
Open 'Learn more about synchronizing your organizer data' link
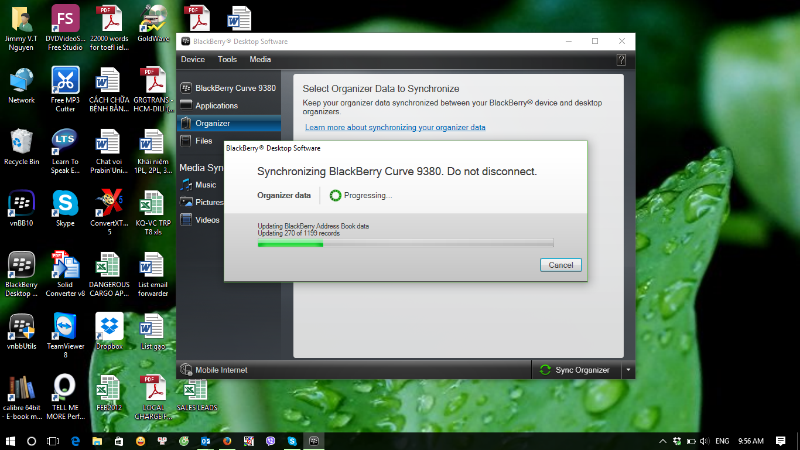pos(395,127)
